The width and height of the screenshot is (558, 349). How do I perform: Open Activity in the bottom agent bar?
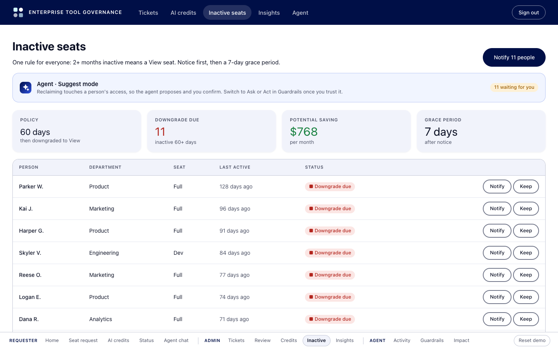(x=402, y=340)
